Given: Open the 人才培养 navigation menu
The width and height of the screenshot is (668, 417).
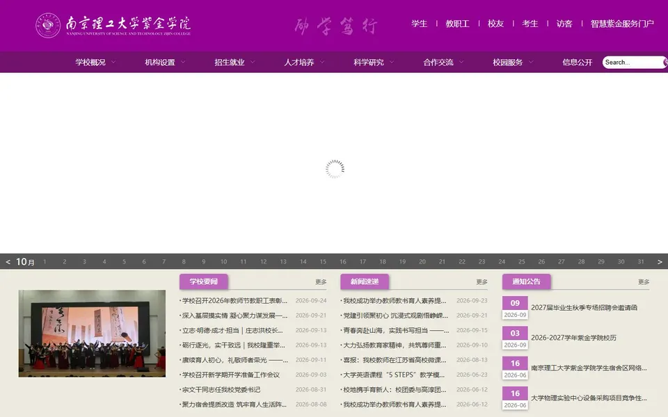Looking at the screenshot, I should coord(299,62).
